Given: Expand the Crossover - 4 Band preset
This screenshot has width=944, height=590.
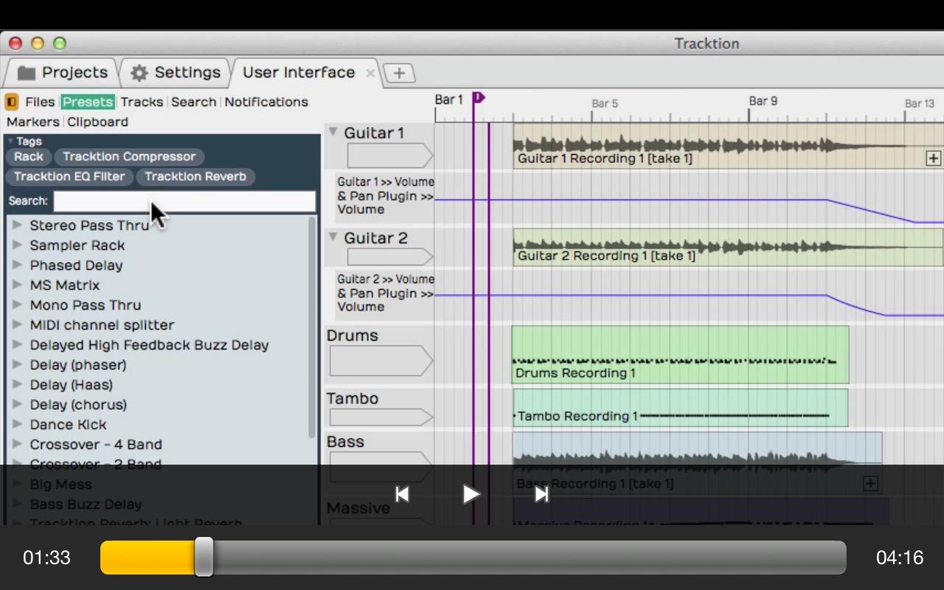Looking at the screenshot, I should 17,444.
